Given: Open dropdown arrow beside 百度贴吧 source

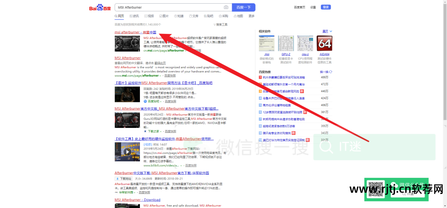Looking at the screenshot, I should tap(161, 102).
